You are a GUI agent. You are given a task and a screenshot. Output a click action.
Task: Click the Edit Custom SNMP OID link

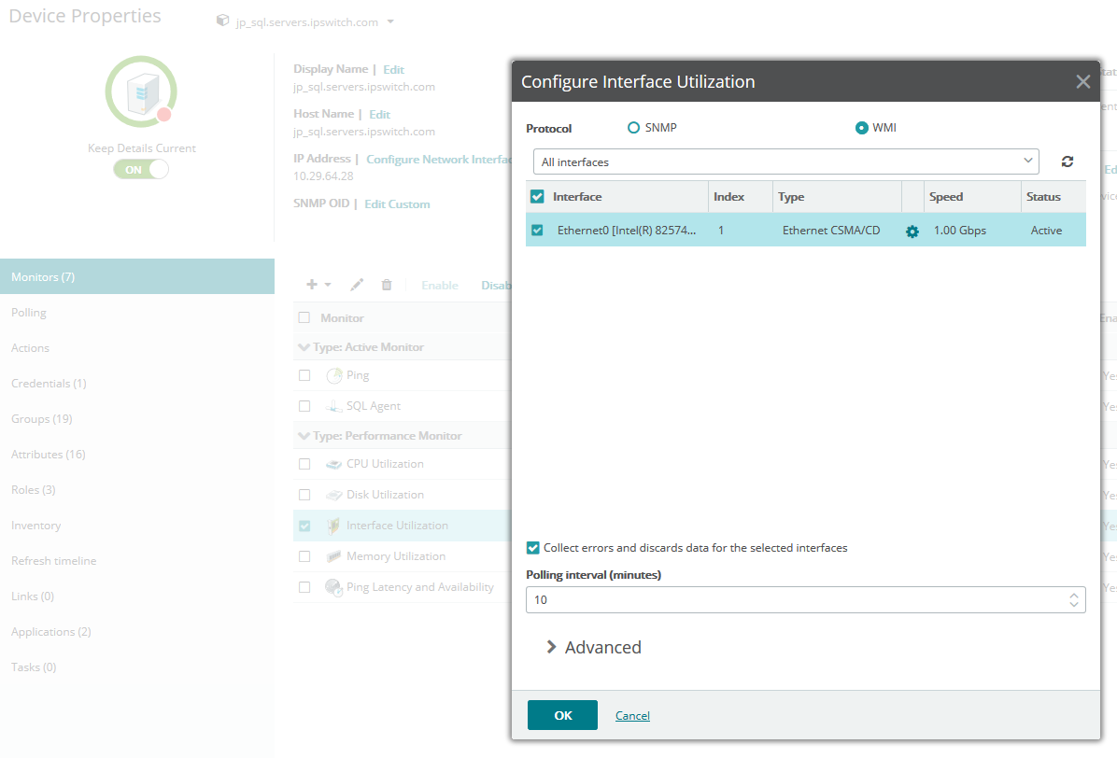click(398, 204)
